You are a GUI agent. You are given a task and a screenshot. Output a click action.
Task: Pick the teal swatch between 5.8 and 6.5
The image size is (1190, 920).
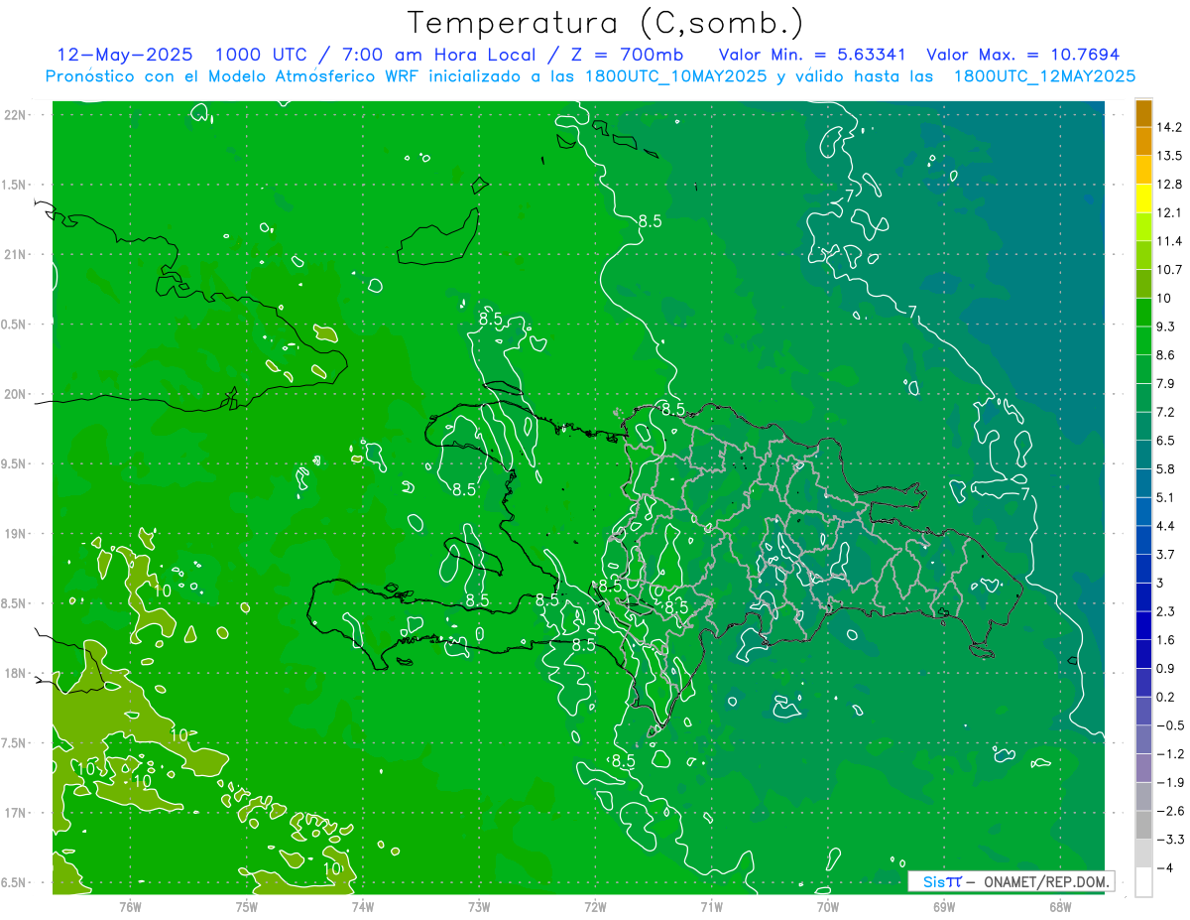1143,456
